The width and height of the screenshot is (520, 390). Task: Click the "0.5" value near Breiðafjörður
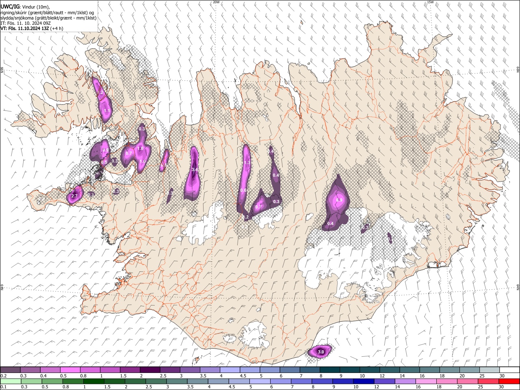104,162
